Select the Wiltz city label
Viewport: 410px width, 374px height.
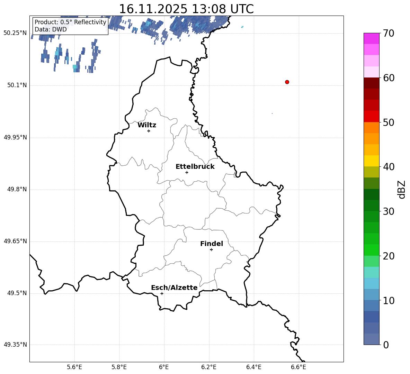tap(147, 125)
